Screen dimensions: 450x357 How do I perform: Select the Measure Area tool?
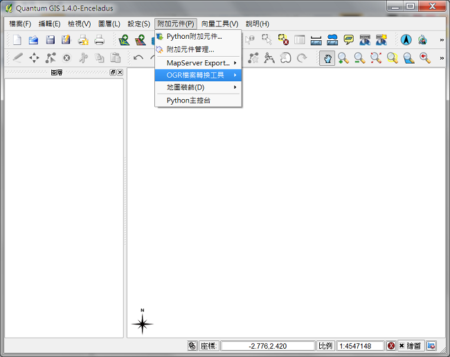coord(332,40)
